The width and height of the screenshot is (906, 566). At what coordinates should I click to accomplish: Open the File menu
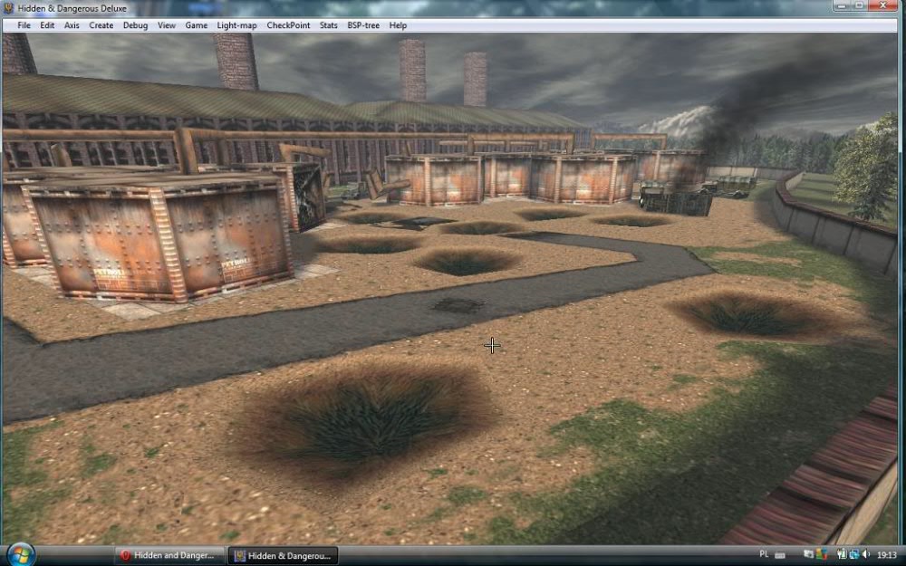(24, 25)
